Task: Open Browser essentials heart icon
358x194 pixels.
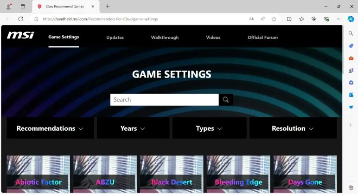Action: coord(326,19)
